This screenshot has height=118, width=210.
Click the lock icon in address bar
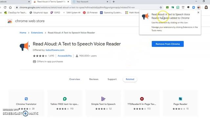pos(17,7)
